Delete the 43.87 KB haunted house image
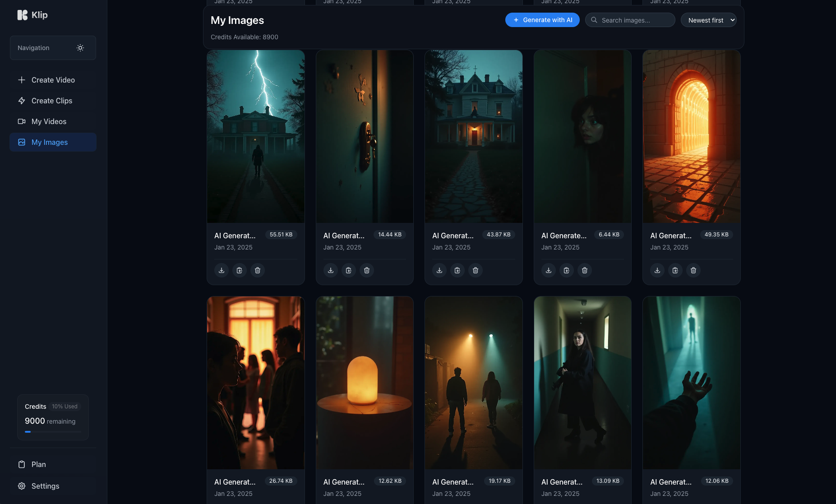The height and width of the screenshot is (504, 836). pos(476,270)
